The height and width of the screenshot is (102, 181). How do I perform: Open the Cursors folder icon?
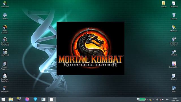point(164,4)
